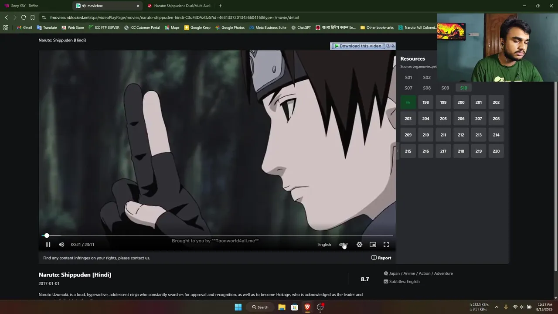This screenshot has height=314, width=558.
Task: Open video player settings gear
Action: (x=359, y=245)
